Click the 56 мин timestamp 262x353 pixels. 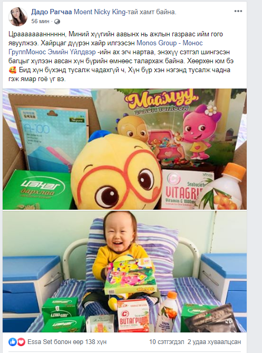[40, 22]
